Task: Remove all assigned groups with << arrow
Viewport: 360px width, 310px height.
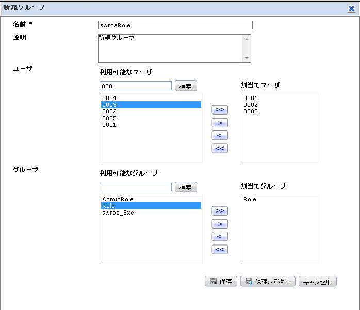Action: pos(220,249)
